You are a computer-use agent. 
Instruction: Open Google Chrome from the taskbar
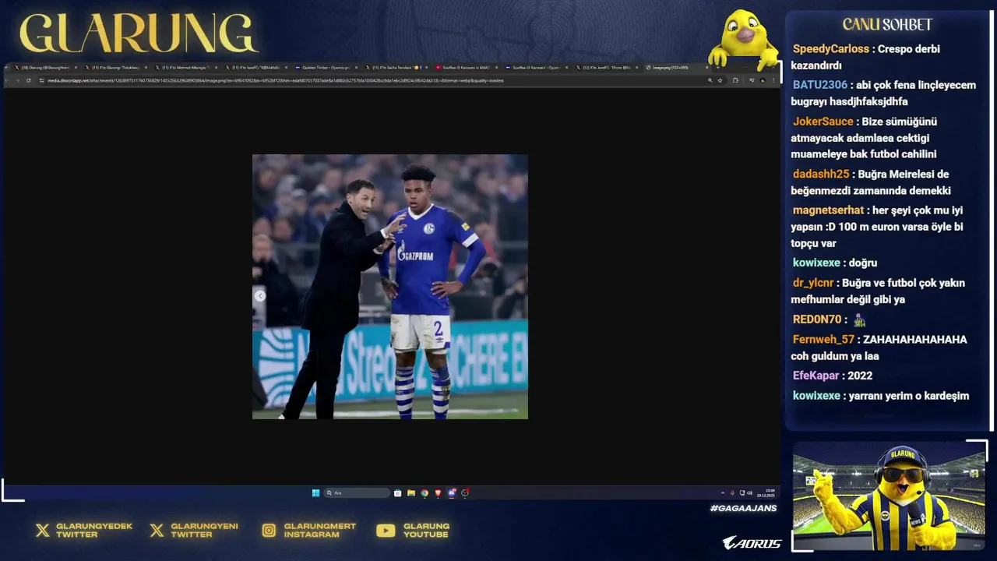[x=425, y=492]
